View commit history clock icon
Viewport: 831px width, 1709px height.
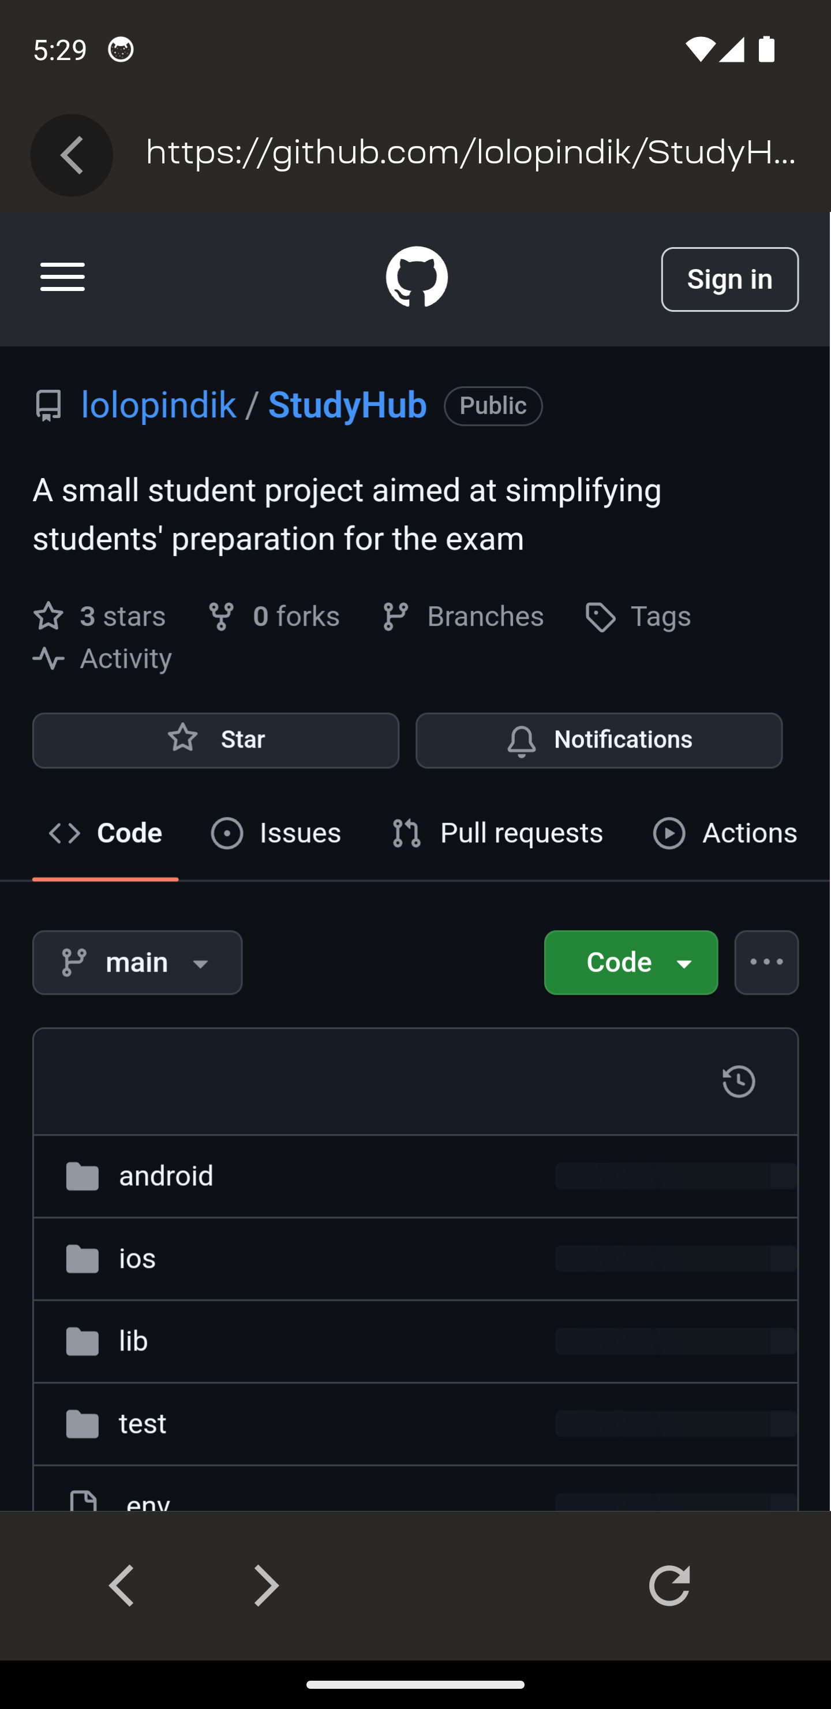(x=738, y=1082)
